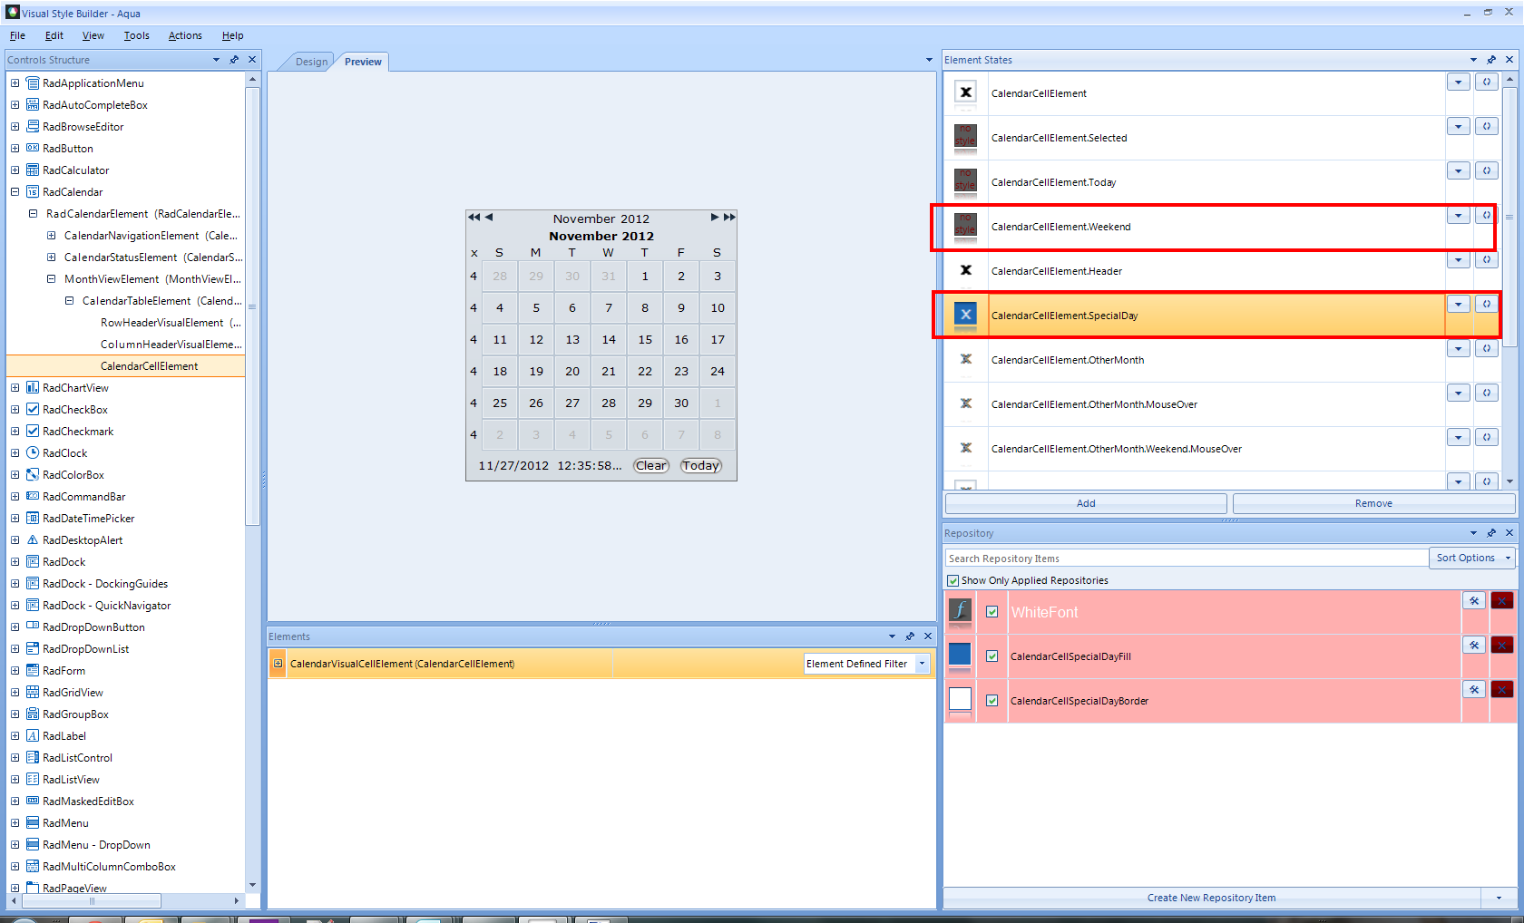Viewport: 1524px width, 923px height.
Task: Go to previous month in calendar preview
Action: [489, 218]
